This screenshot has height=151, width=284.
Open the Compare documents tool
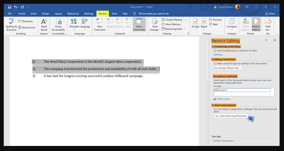pyautogui.click(x=232, y=24)
